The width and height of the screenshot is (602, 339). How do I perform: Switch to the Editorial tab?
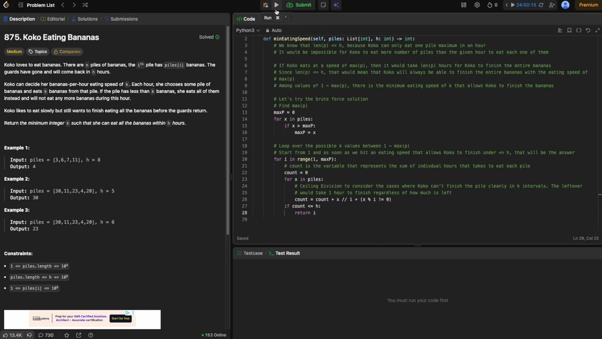[x=53, y=19]
